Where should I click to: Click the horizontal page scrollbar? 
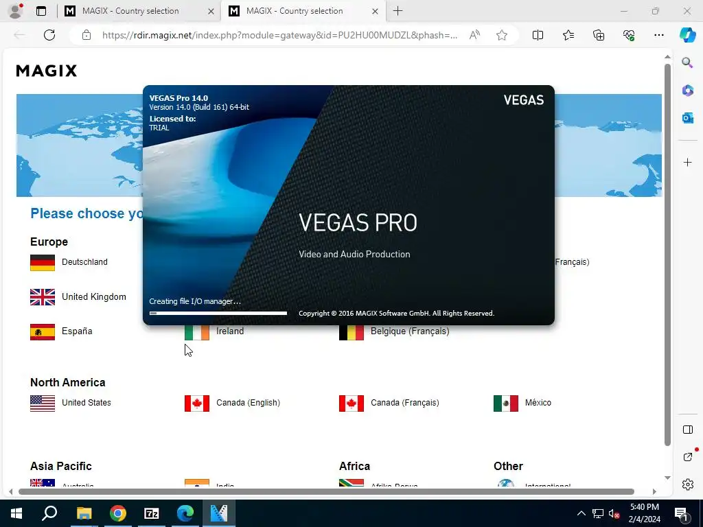(326, 491)
